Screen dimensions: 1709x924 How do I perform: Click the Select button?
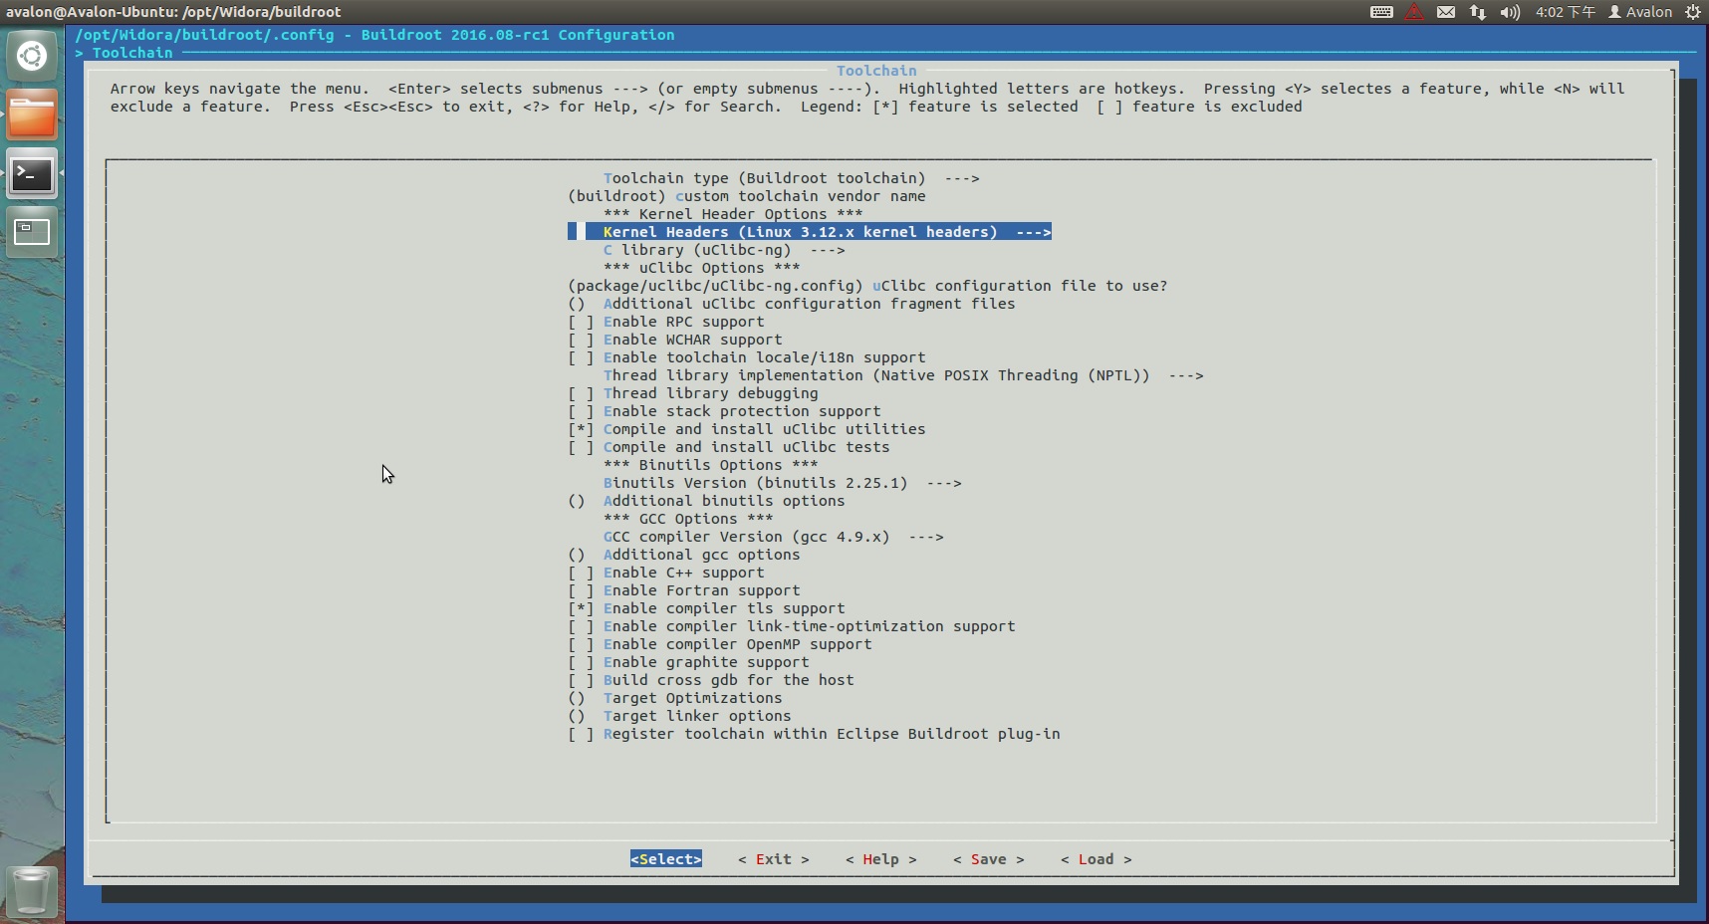(666, 859)
